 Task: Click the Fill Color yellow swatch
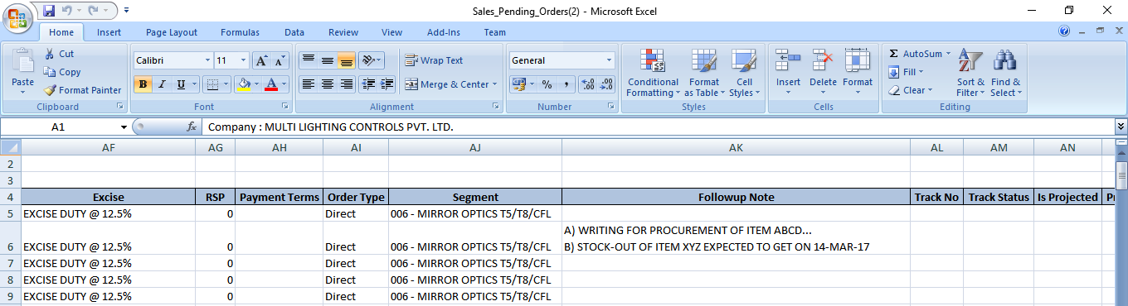coord(243,84)
